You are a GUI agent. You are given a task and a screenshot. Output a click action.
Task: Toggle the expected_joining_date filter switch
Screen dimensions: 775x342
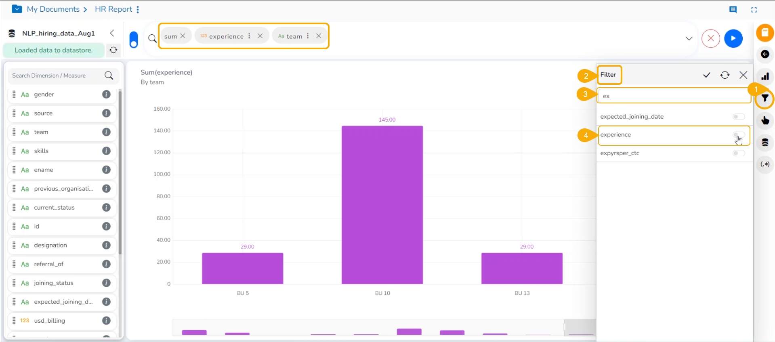tap(739, 117)
